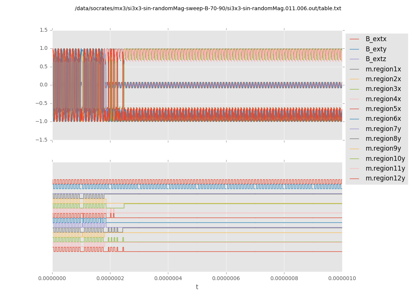
Task: Click the B_extx legend label
Action: coord(376,39)
